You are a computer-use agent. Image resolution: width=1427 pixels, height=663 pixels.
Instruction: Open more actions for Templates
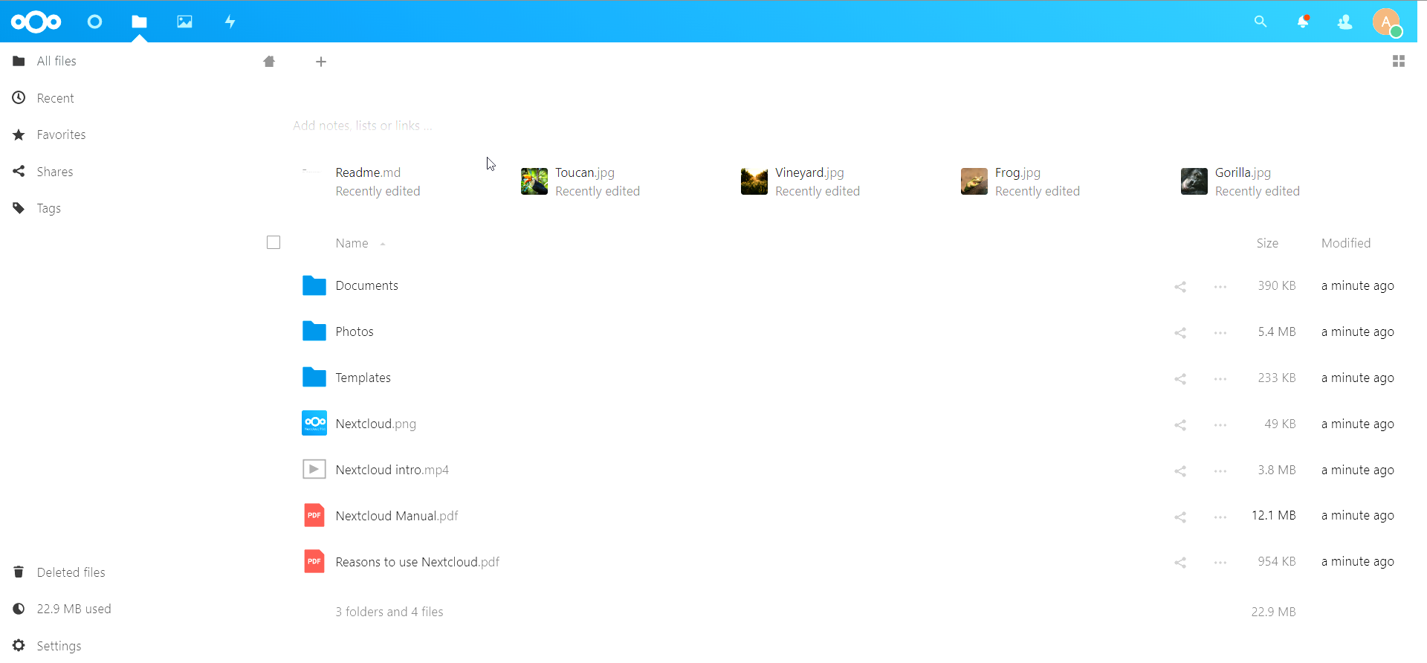point(1220,378)
